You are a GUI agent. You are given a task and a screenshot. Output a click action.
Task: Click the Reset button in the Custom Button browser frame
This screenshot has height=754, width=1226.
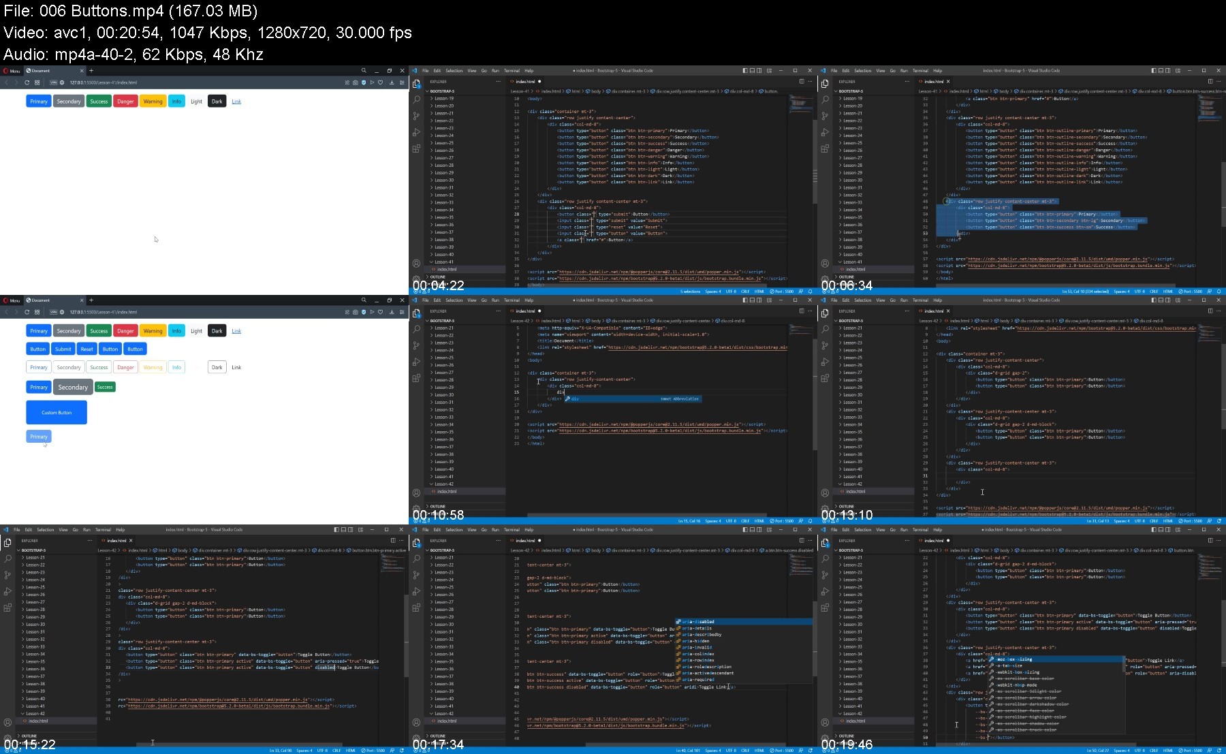(x=87, y=349)
